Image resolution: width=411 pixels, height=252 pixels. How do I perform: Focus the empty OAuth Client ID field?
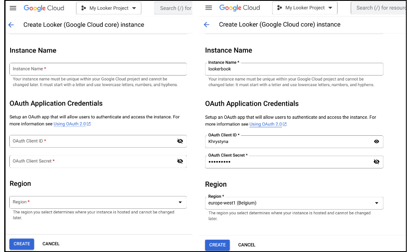(98, 141)
